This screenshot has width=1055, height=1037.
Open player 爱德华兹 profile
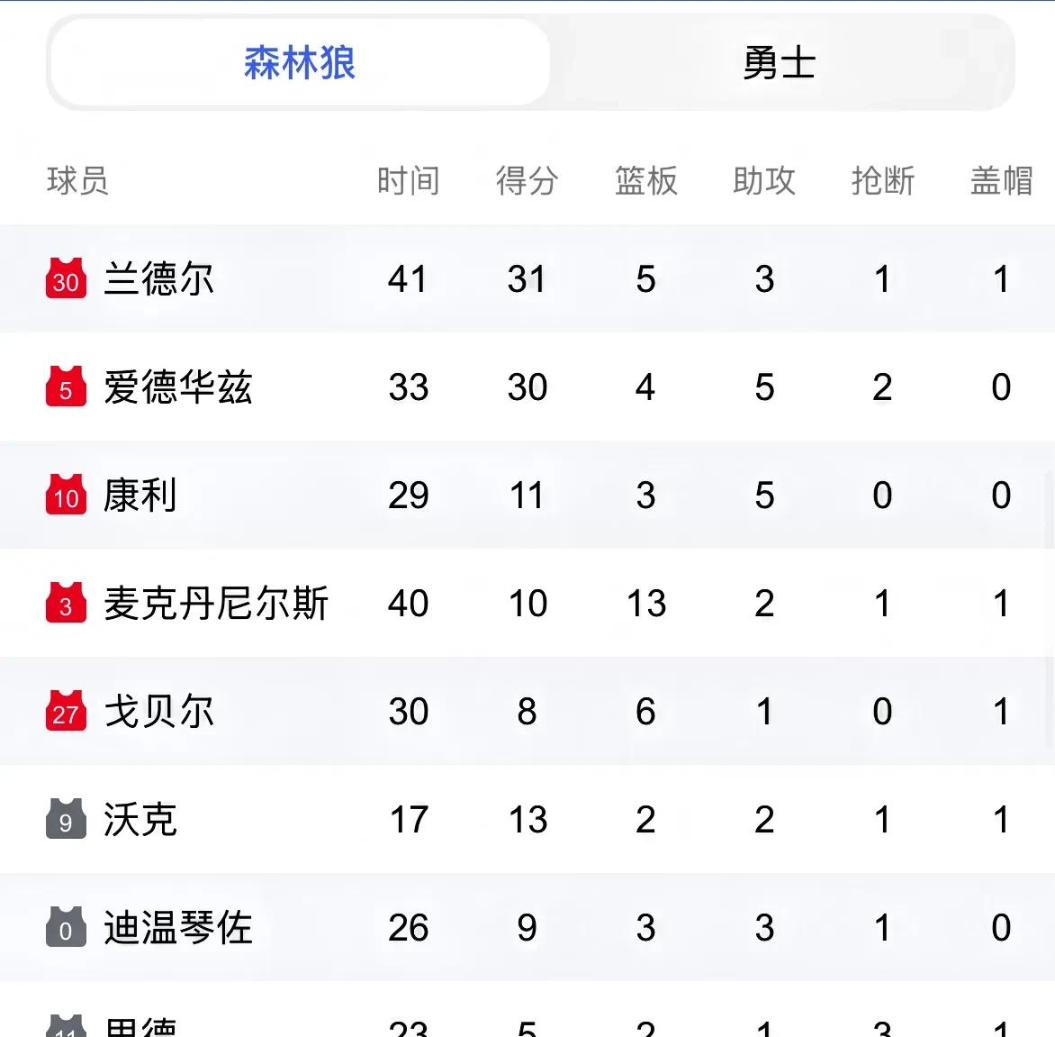(178, 387)
